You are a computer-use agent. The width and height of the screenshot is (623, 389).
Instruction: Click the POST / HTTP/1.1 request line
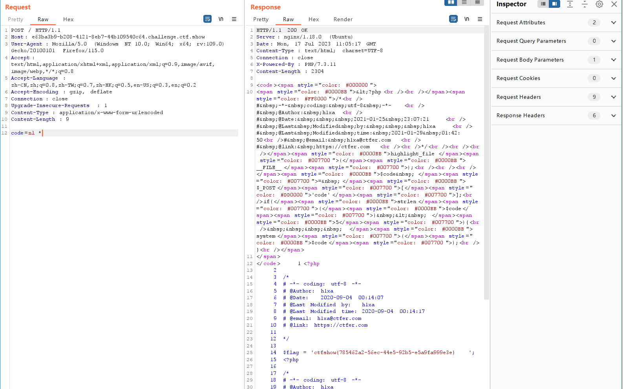(36, 30)
